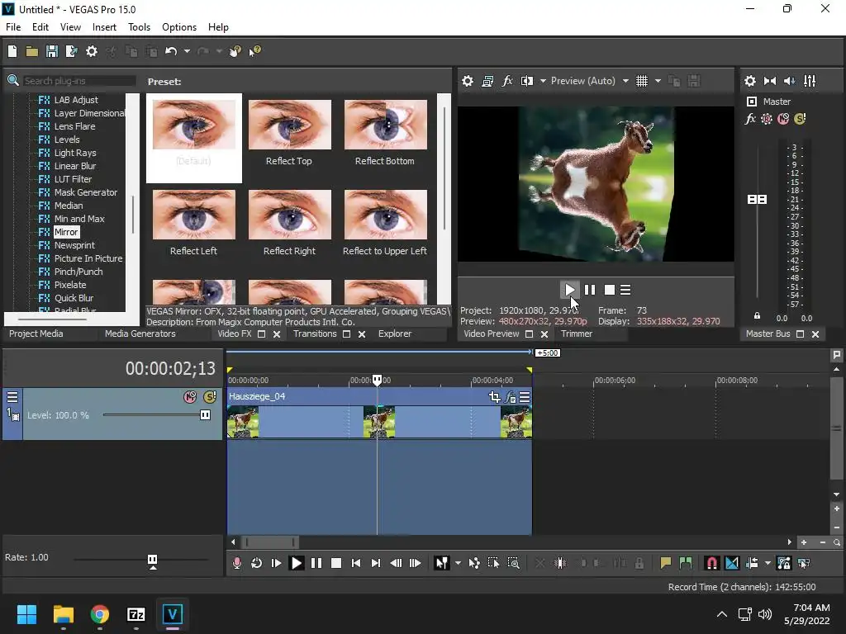Open the track header hamburger menu
The width and height of the screenshot is (846, 634).
[12, 397]
